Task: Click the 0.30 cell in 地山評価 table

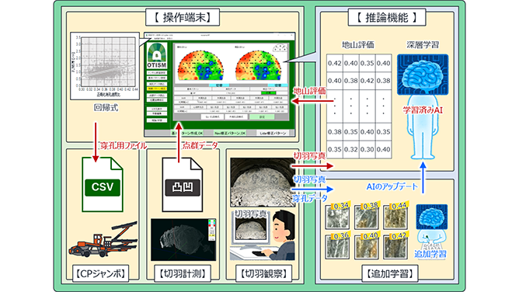Action: click(x=367, y=149)
